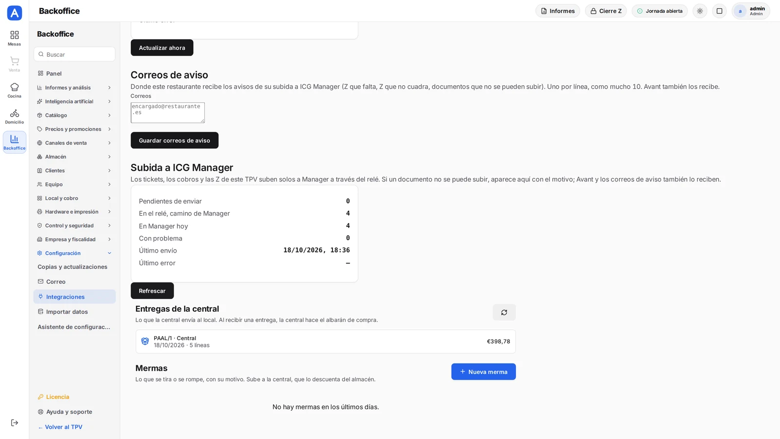This screenshot has width=780, height=439.
Task: Collapse the Configuración section
Action: point(75,253)
